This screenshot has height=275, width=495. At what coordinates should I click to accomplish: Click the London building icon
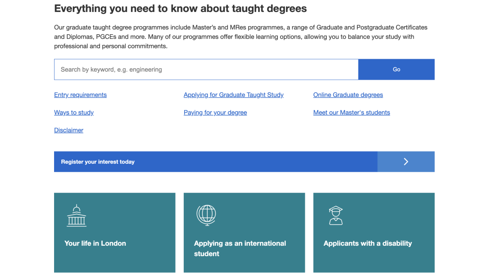(77, 215)
